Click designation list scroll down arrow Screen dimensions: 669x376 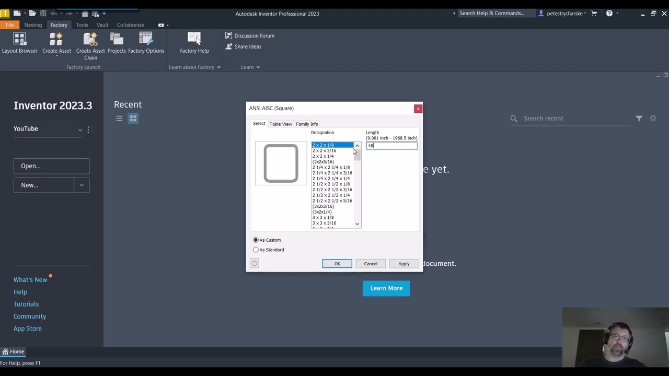pos(357,224)
